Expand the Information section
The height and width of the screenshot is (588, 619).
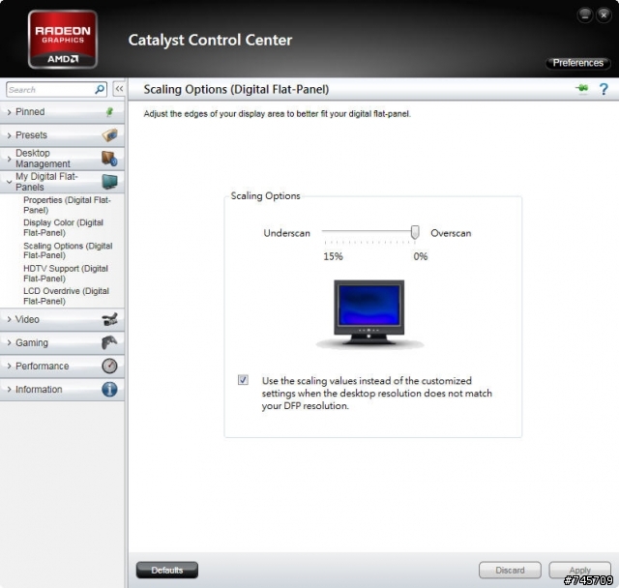[x=62, y=389]
